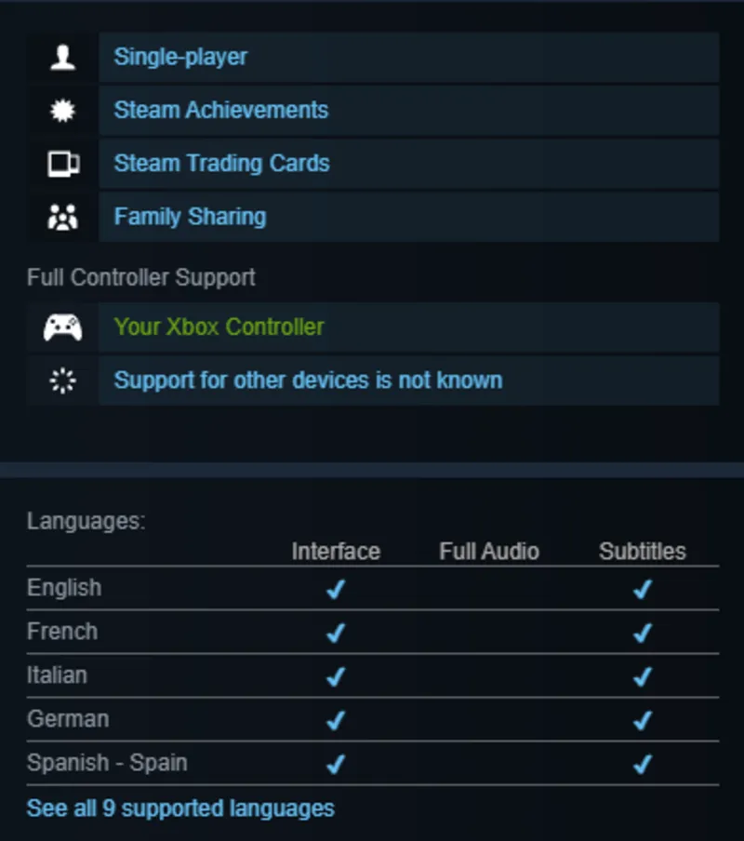
Task: Click the Interface column header
Action: 336,551
